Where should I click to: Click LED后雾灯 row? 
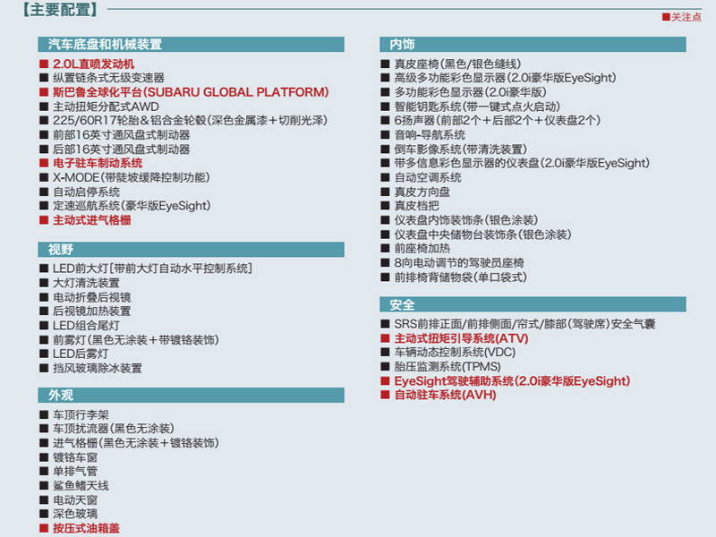coord(74,354)
